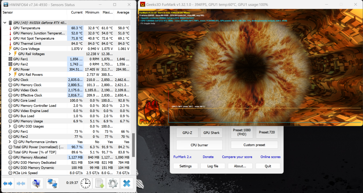Viewport: 363px width, 193px height.
Task: Open the sensor search magnifier icon
Action: click(x=36, y=183)
